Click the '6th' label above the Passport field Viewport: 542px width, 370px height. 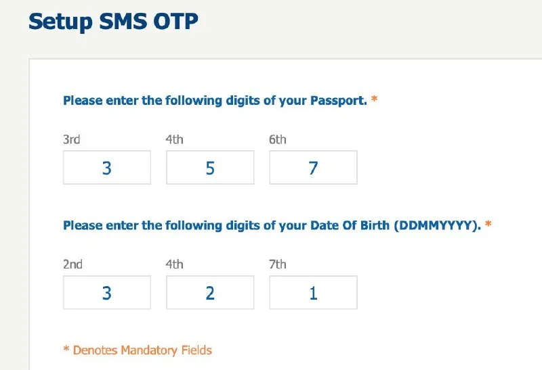point(277,139)
